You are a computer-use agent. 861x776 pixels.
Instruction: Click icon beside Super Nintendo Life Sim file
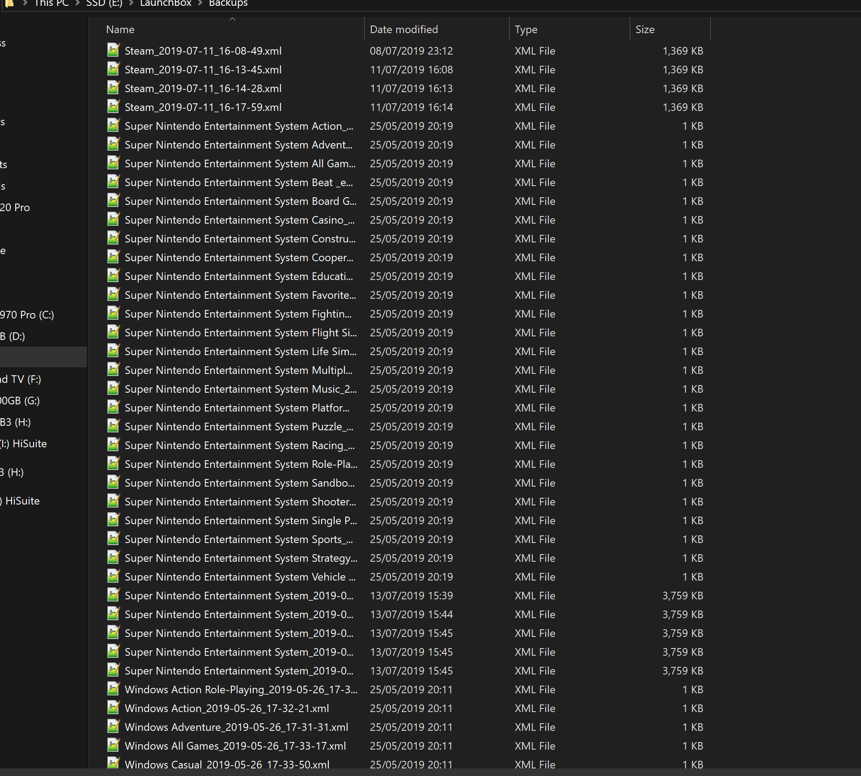114,351
